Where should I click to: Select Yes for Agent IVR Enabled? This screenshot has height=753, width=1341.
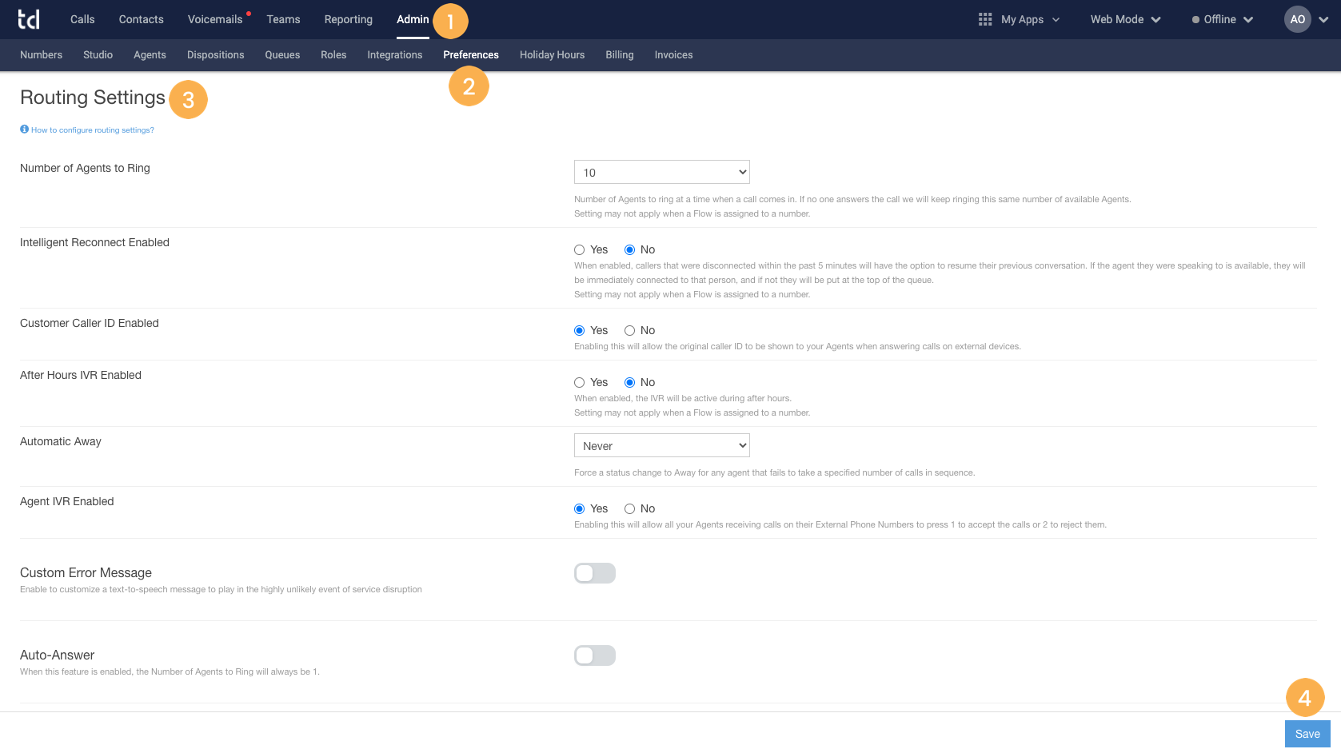(580, 509)
